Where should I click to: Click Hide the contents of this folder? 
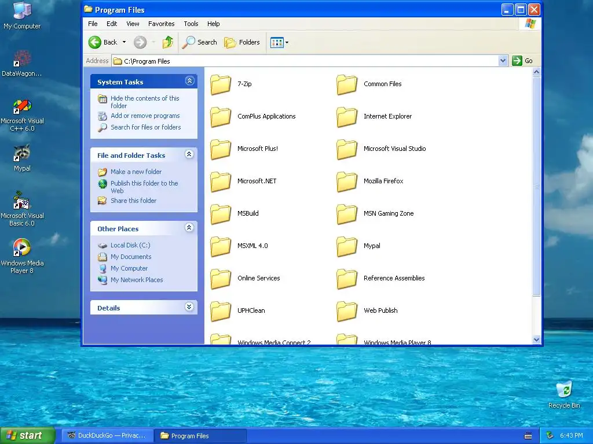[145, 102]
